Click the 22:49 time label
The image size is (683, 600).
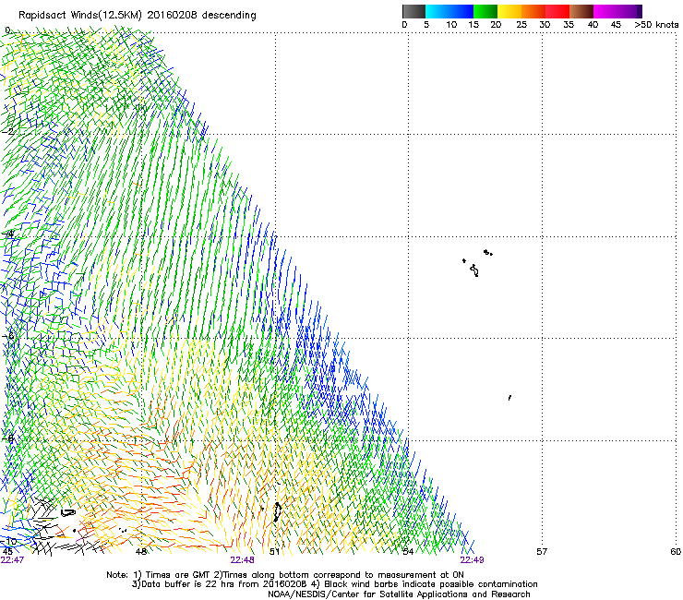(x=473, y=560)
